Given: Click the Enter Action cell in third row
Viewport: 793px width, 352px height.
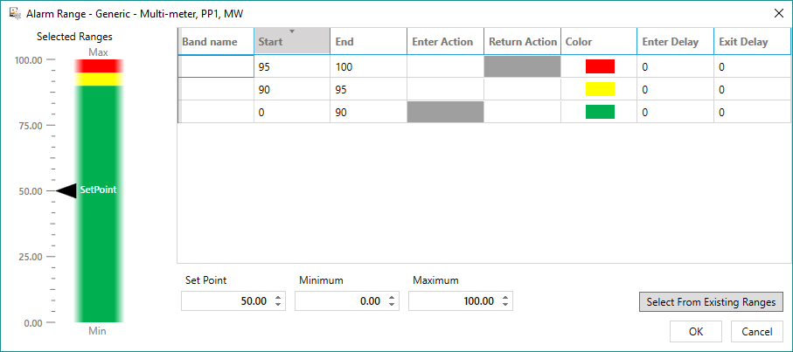Looking at the screenshot, I should pyautogui.click(x=444, y=112).
